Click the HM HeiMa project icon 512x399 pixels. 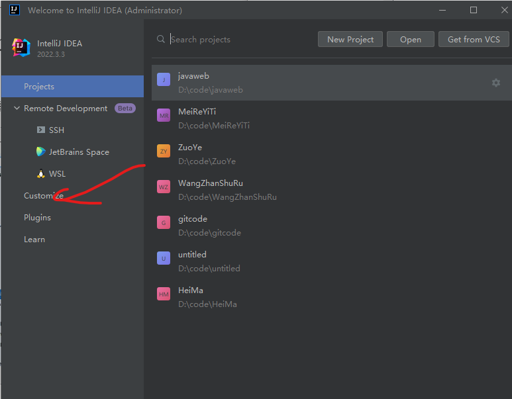coord(164,294)
